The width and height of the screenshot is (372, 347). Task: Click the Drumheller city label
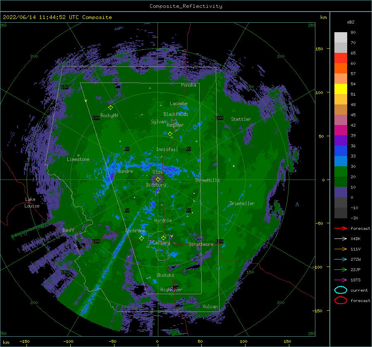click(x=242, y=203)
